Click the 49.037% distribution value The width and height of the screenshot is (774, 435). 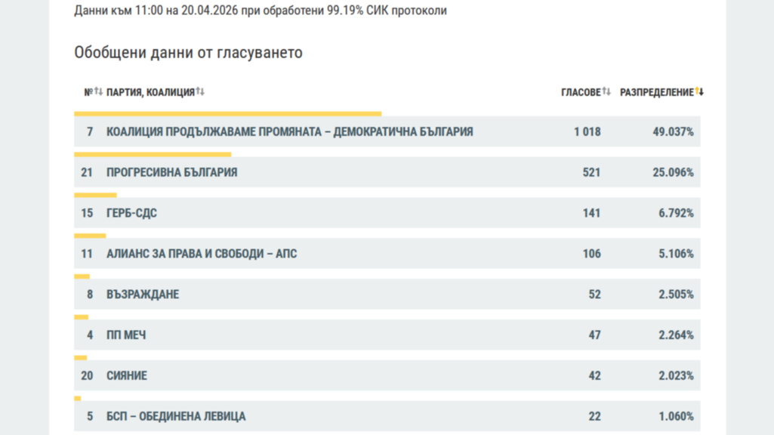[673, 132]
